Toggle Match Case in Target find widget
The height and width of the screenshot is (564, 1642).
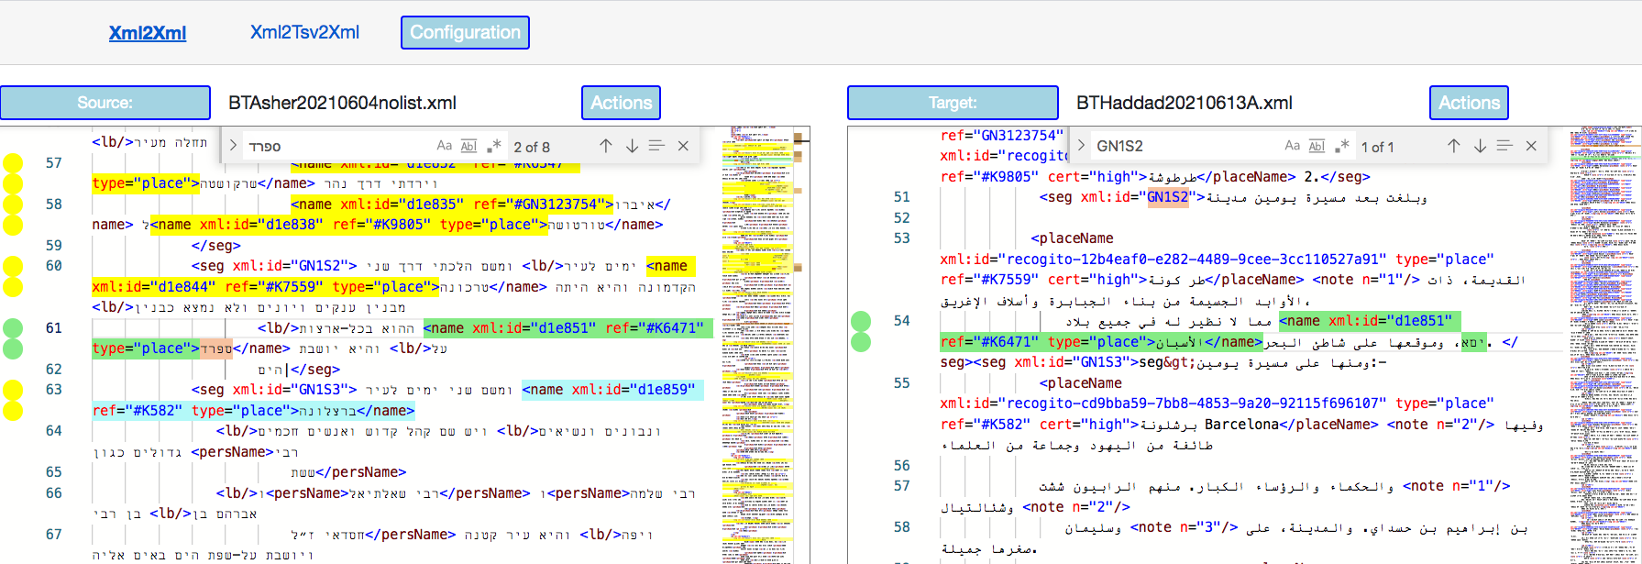coord(1293,146)
